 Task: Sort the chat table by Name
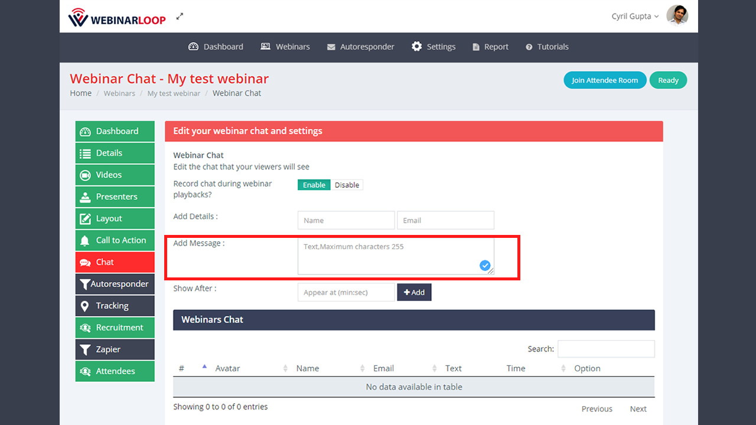[307, 368]
